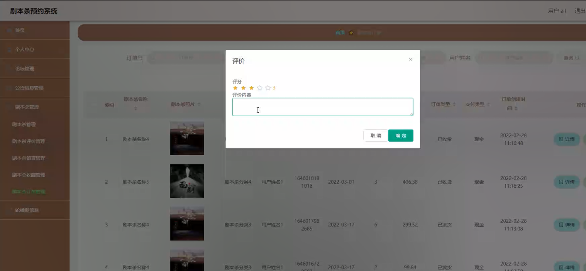This screenshot has width=586, height=271.
Task: Open row 1 剧本杀 photo thumbnail
Action: [187, 138]
